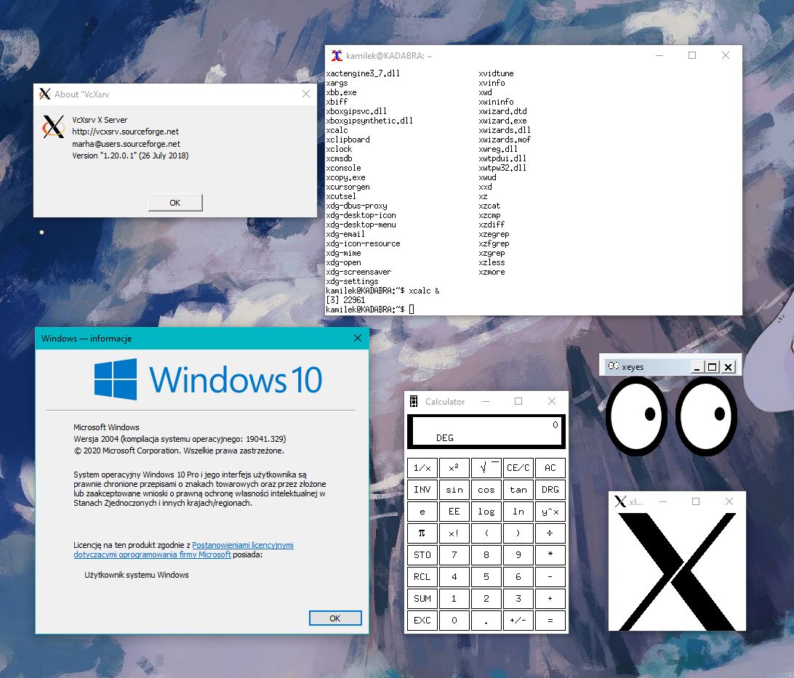Click the y^x power key
Viewport: 794px width, 678px height.
pos(550,512)
